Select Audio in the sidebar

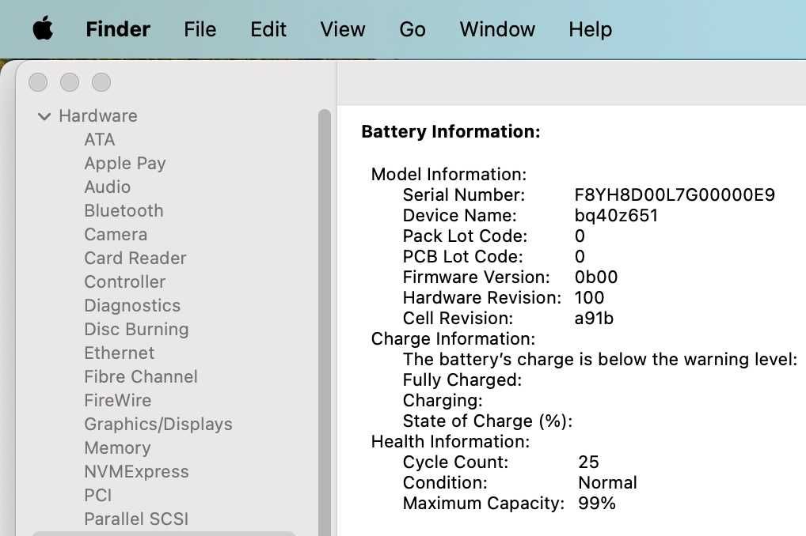(107, 187)
